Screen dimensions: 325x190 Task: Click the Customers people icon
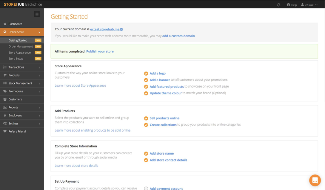(x=5, y=99)
